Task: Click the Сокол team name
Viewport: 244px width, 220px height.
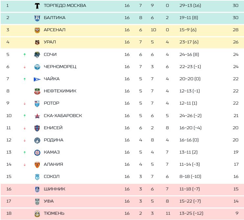Action: pyautogui.click(x=52, y=177)
